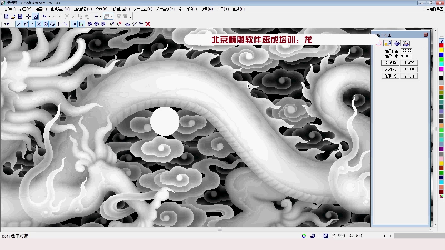Image resolution: width=445 pixels, height=250 pixels.
Task: Click the [Q]选择 button
Action: point(390,62)
